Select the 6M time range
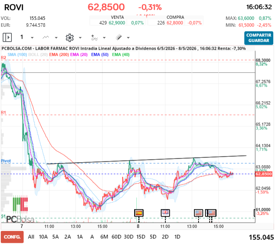Viewport: 279px width, 245px height. [104, 237]
